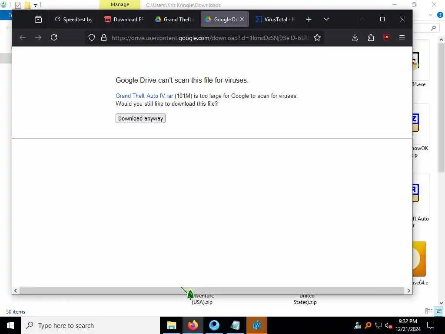445x334 pixels.
Task: Click the orange magnifier tray icon
Action: coord(368,325)
